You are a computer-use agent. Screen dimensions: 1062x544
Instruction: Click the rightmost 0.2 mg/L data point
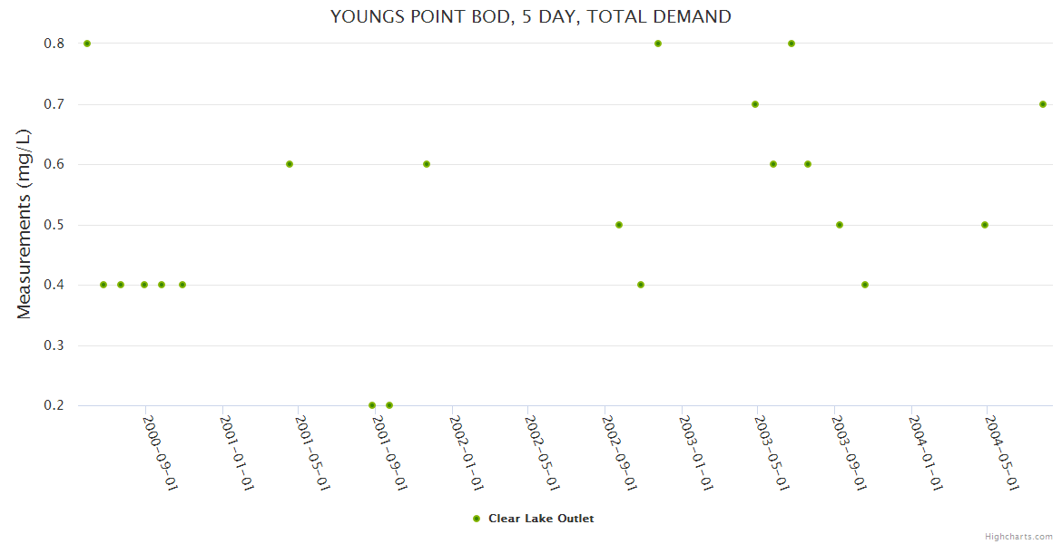coord(389,405)
